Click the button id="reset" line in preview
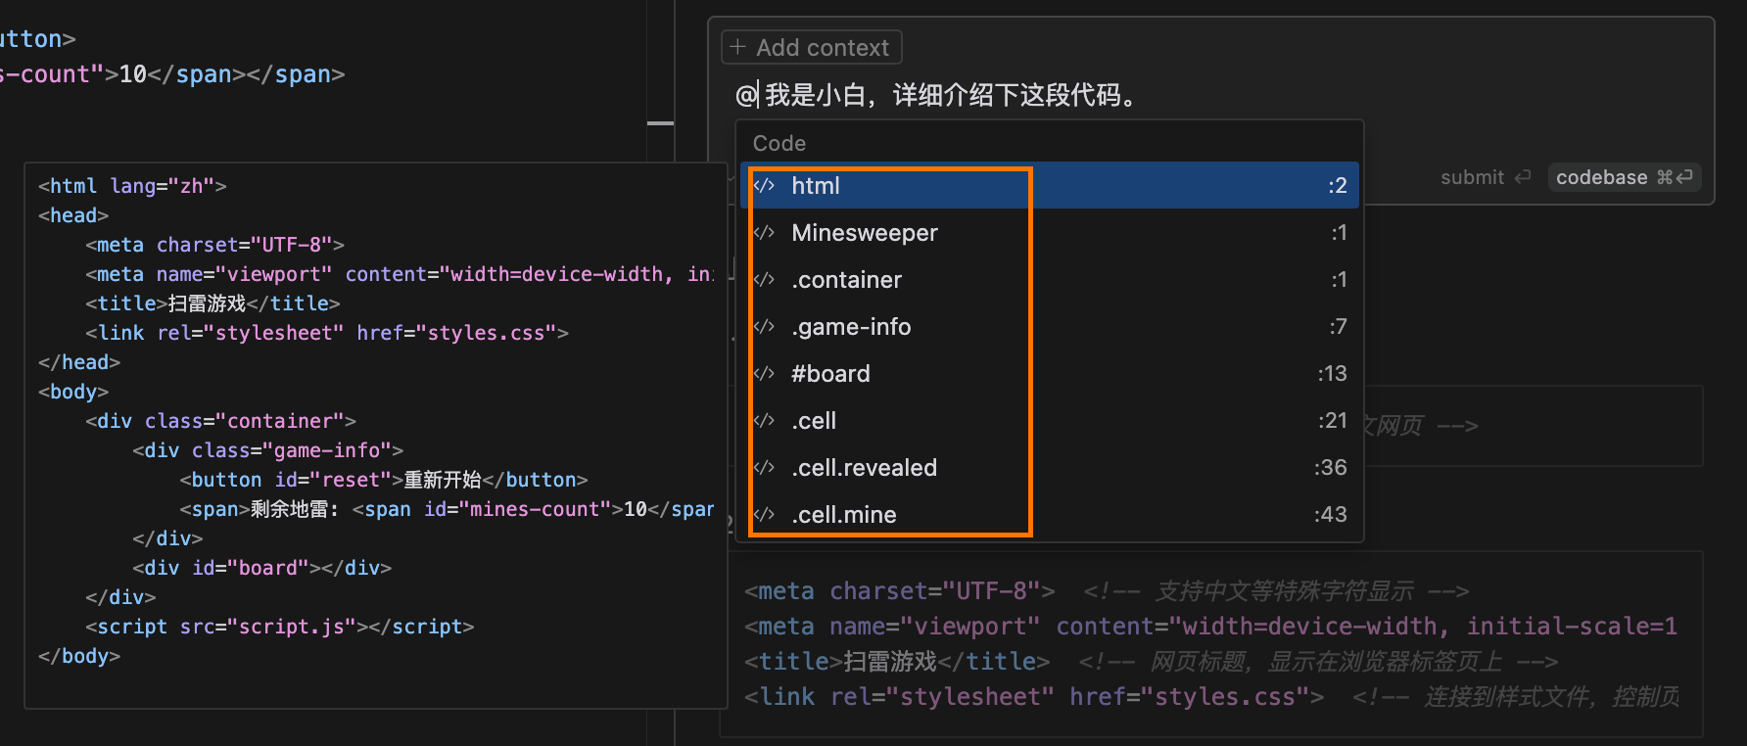 (384, 480)
